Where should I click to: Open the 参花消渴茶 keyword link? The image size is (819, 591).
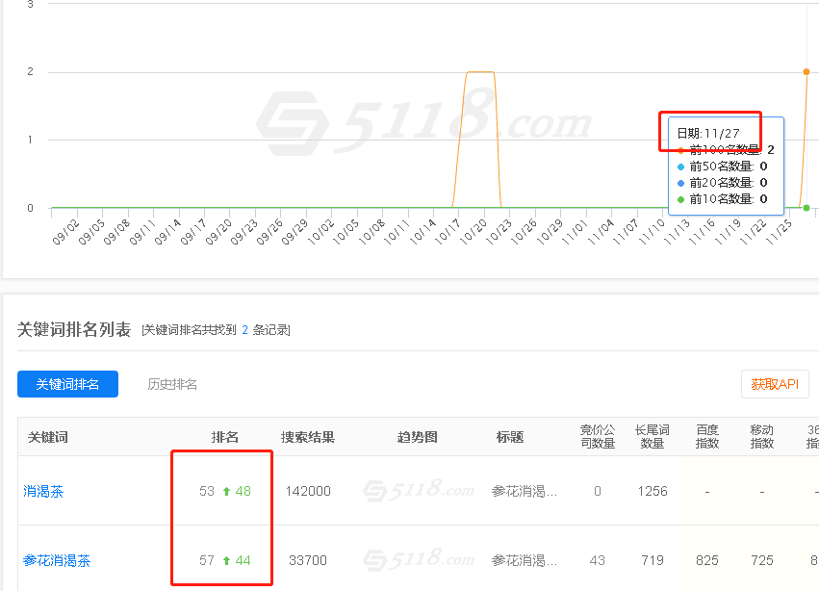57,560
